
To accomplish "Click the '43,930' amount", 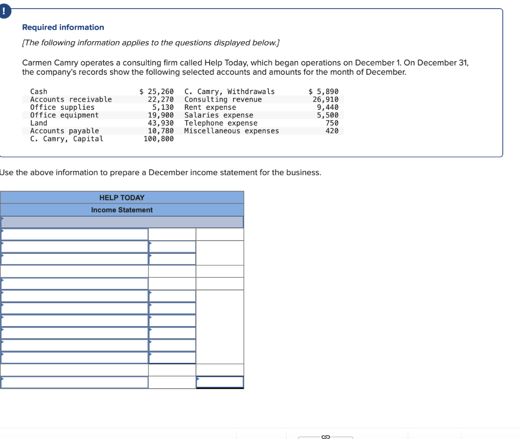I will 161,123.
